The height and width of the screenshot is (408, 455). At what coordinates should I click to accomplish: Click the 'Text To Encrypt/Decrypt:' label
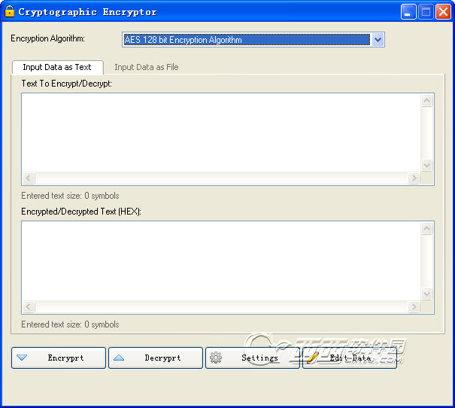[x=66, y=84]
